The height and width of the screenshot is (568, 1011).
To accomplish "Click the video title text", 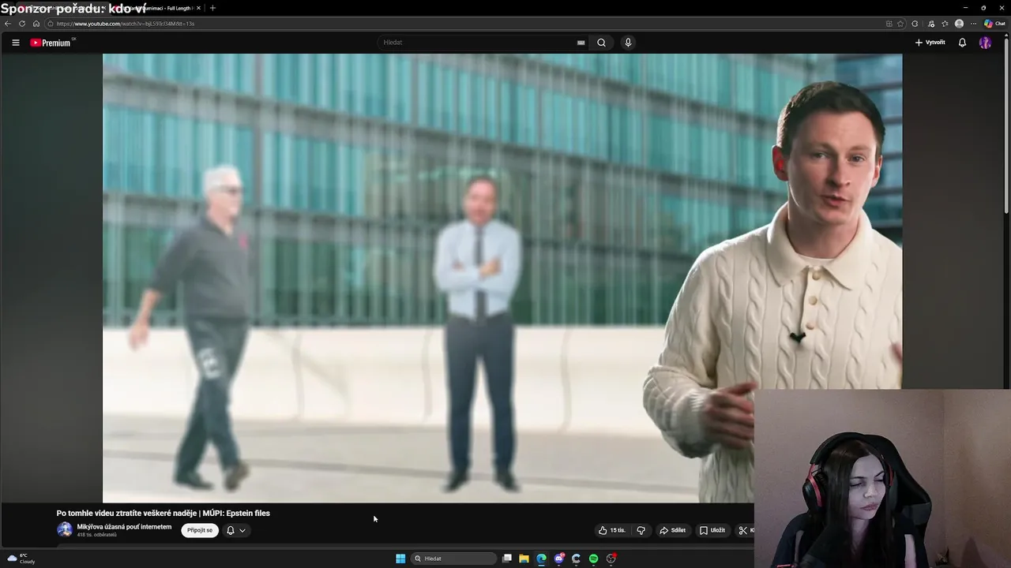I will pos(163,514).
